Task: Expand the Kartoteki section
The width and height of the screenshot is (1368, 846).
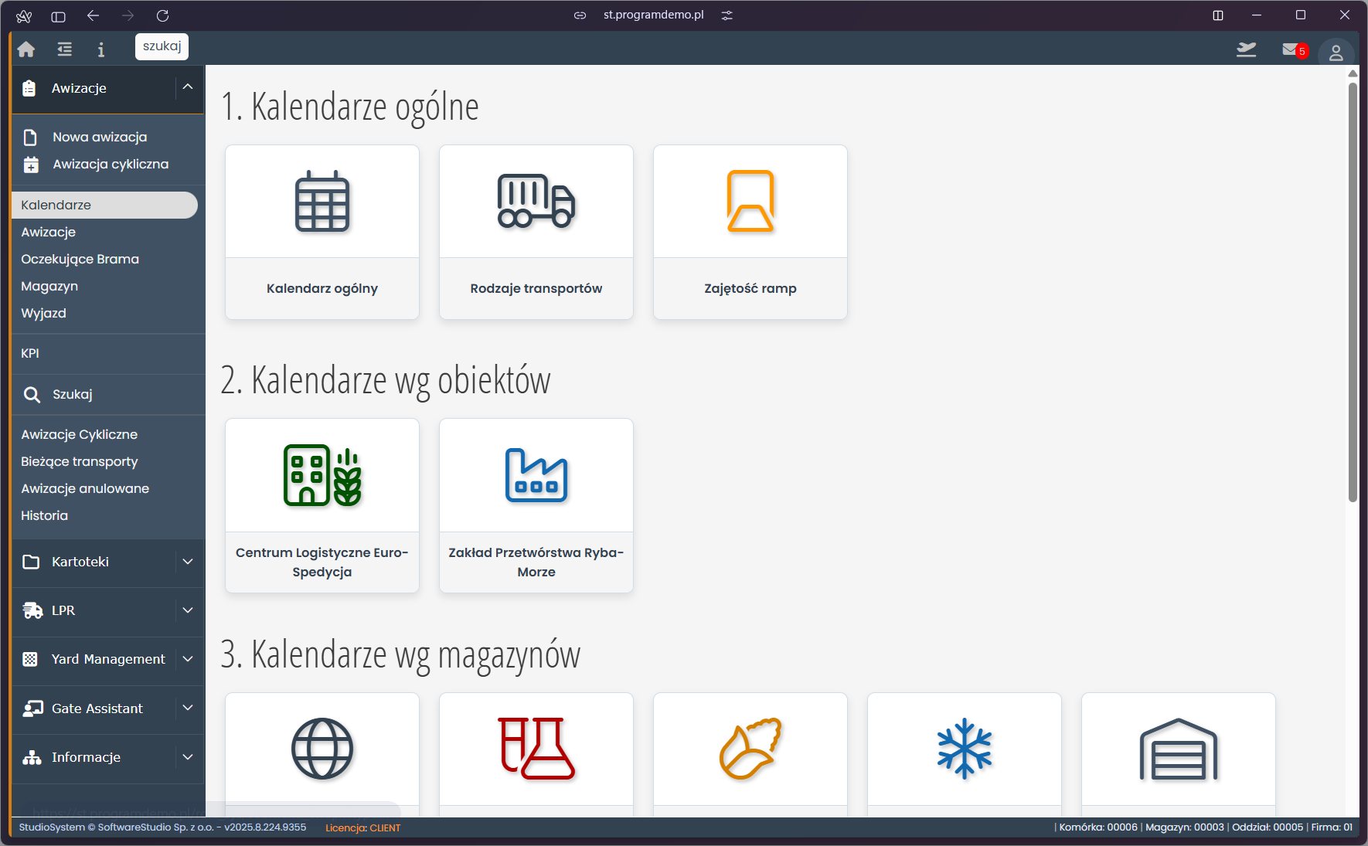Action: tap(186, 562)
